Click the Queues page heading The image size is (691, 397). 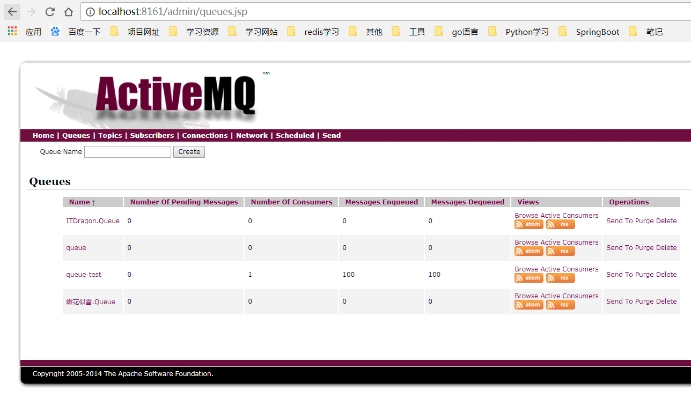coord(50,181)
